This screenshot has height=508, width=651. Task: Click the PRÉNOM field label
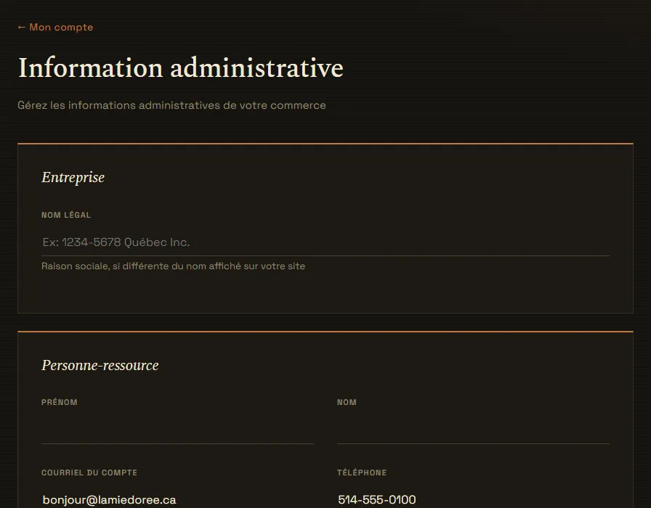(60, 402)
